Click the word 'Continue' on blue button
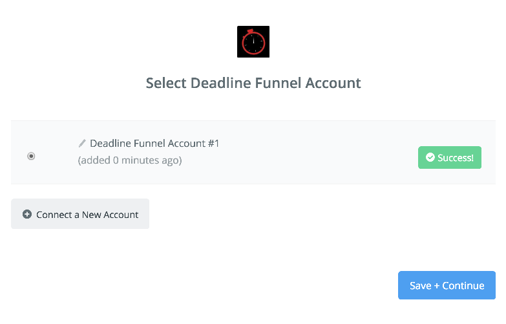506x324 pixels. click(x=463, y=286)
